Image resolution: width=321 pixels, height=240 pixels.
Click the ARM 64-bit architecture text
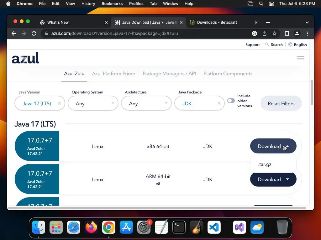point(158,176)
